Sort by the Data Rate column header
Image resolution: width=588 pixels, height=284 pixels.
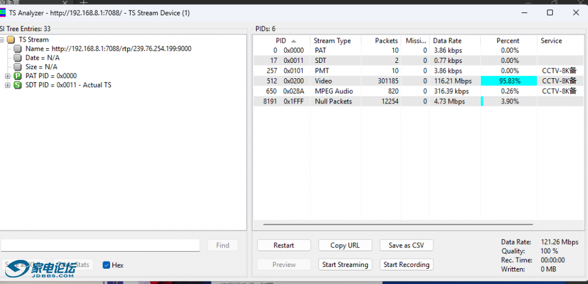(x=447, y=41)
